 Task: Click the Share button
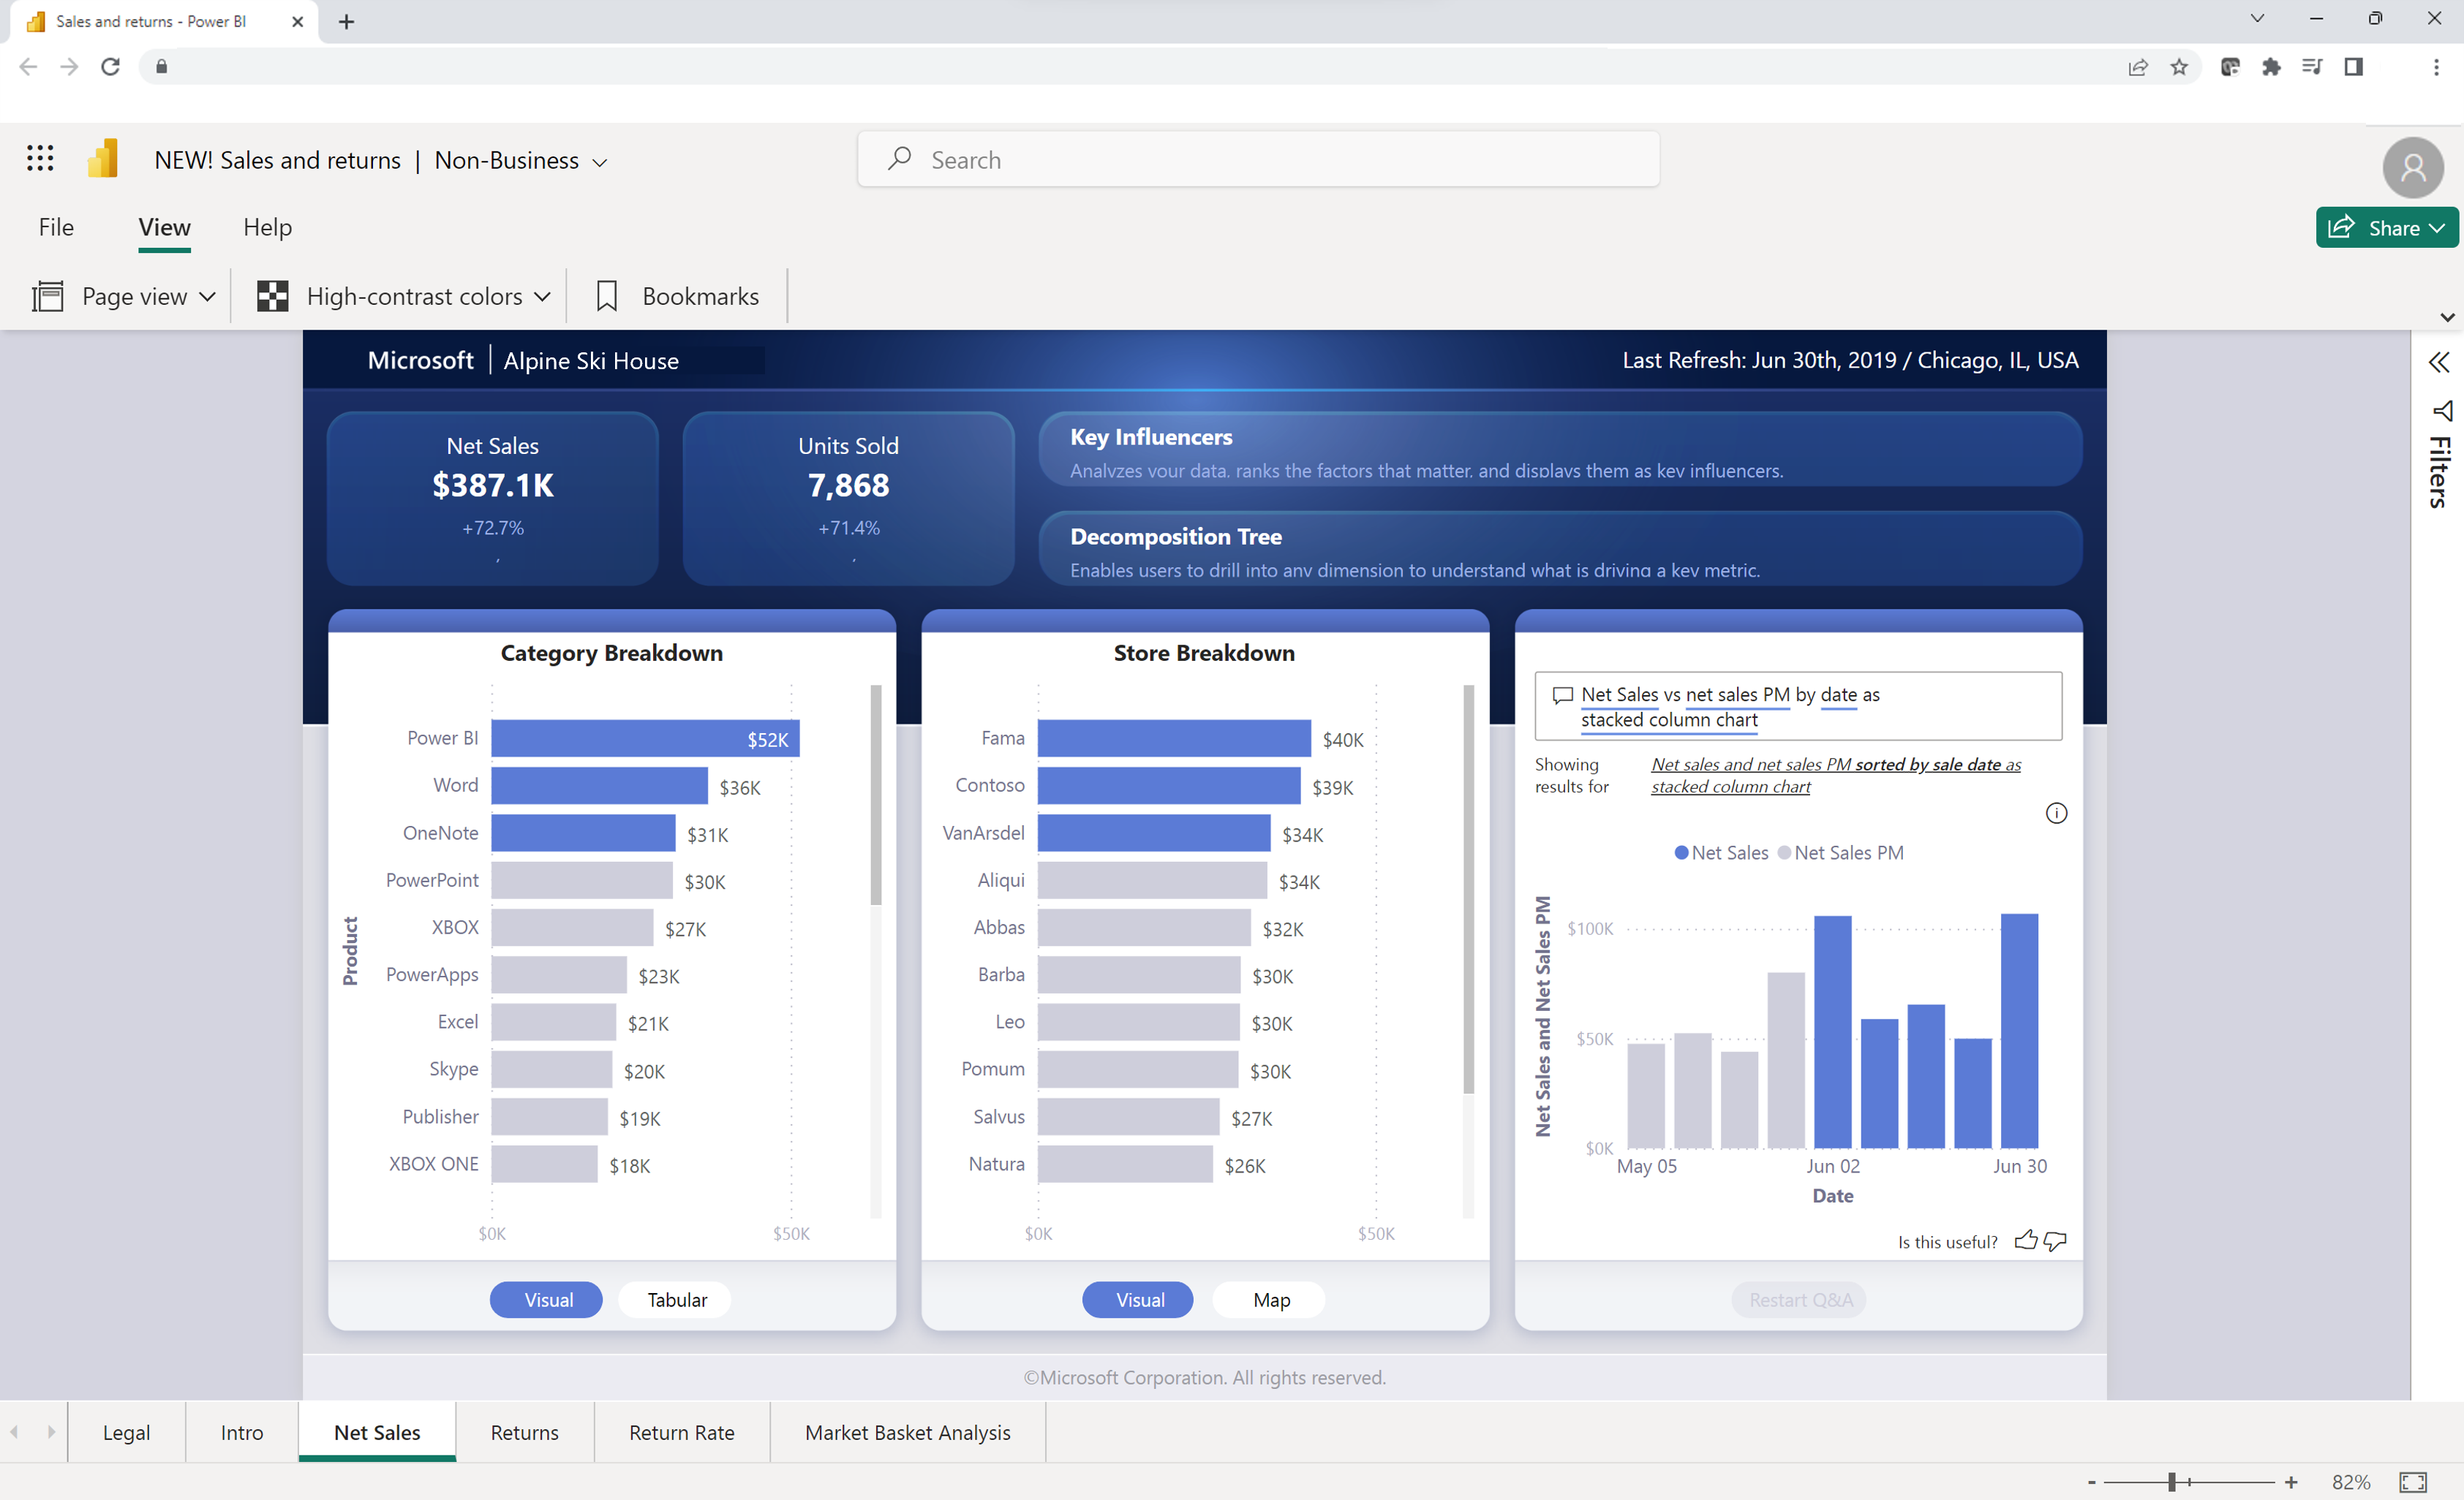tap(2388, 227)
